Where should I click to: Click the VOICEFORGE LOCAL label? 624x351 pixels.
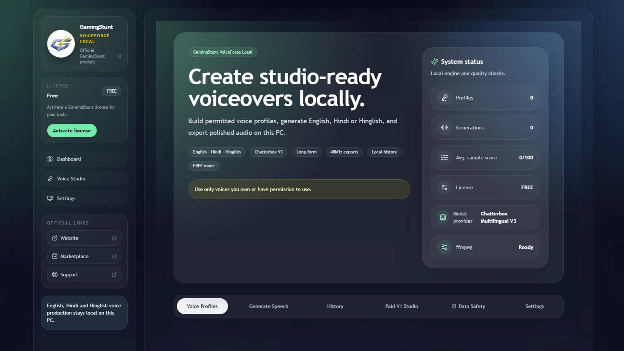(x=95, y=39)
